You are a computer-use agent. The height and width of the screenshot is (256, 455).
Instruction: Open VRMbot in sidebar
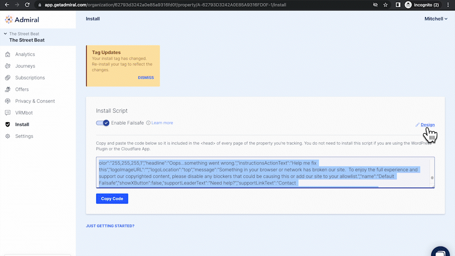24,113
